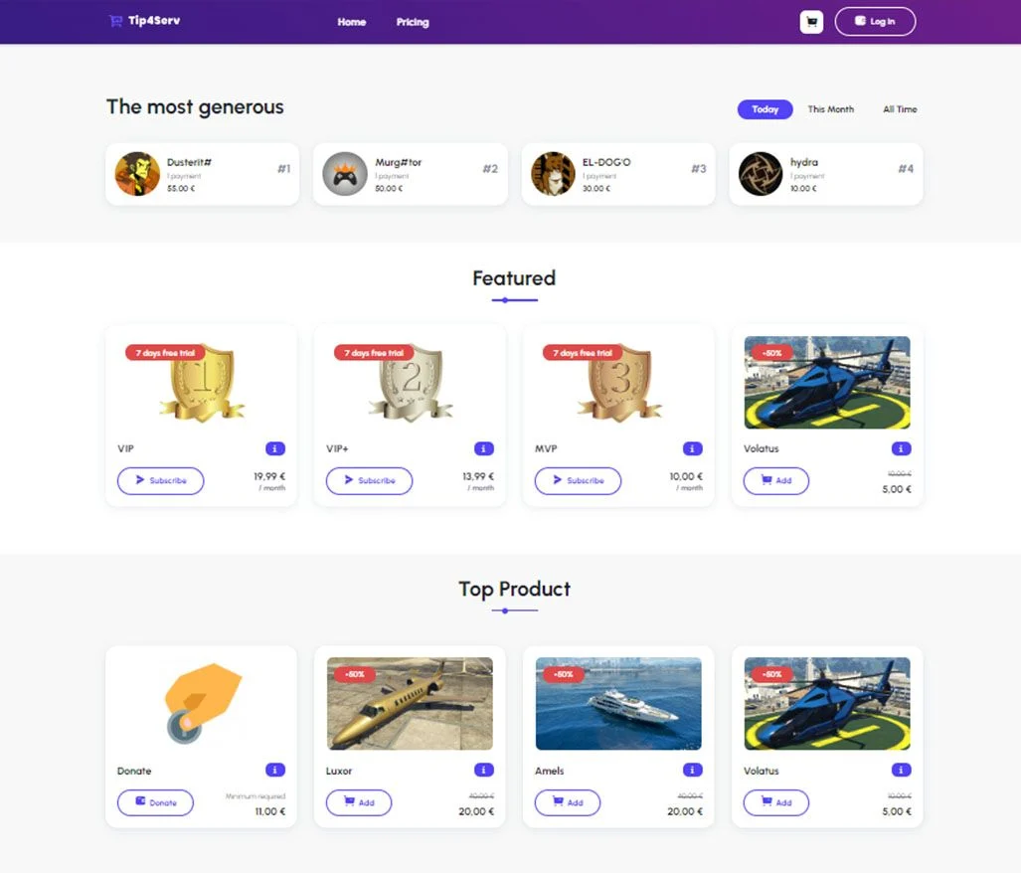Image resolution: width=1021 pixels, height=873 pixels.
Task: Add Luxor to the cart
Action: [x=359, y=802]
